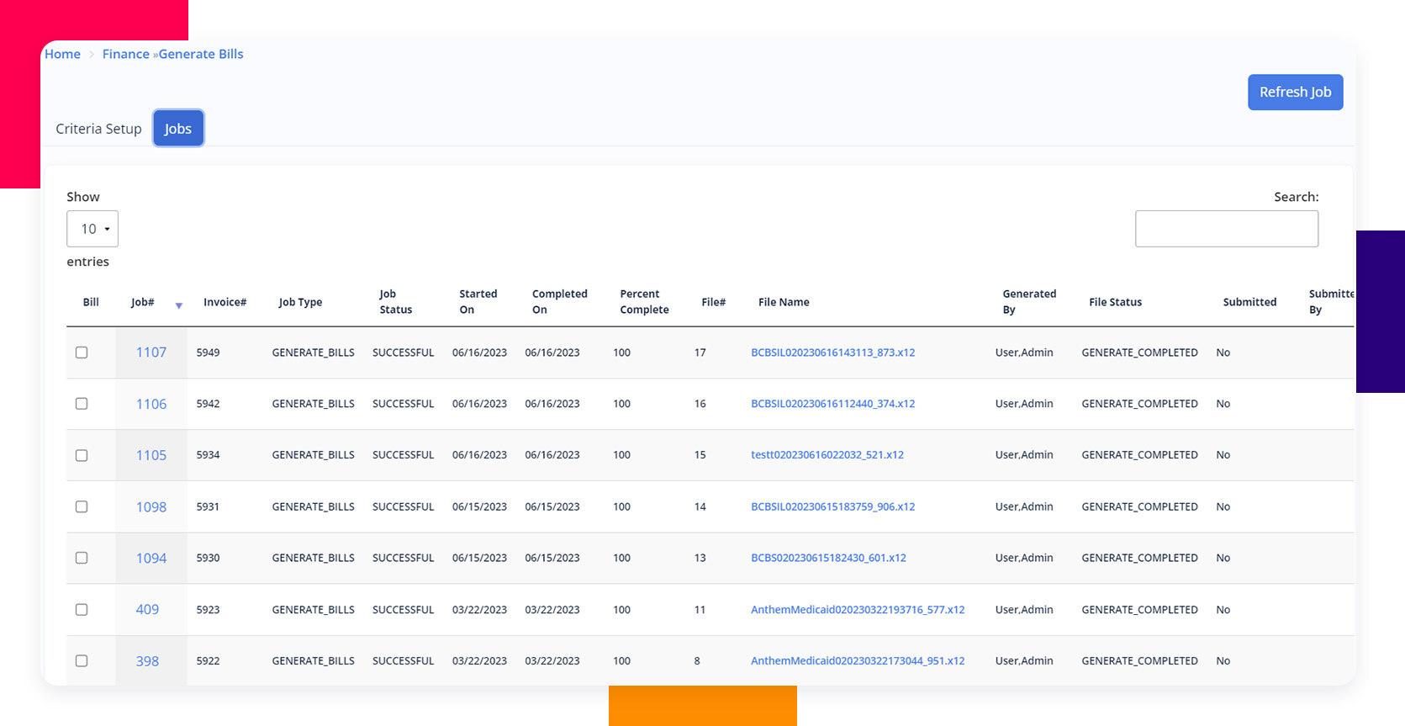Enable the checkbox next to job 1094
The height and width of the screenshot is (726, 1405).
(x=82, y=558)
